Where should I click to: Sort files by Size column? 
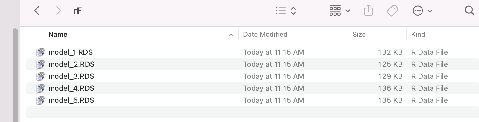coord(359,35)
